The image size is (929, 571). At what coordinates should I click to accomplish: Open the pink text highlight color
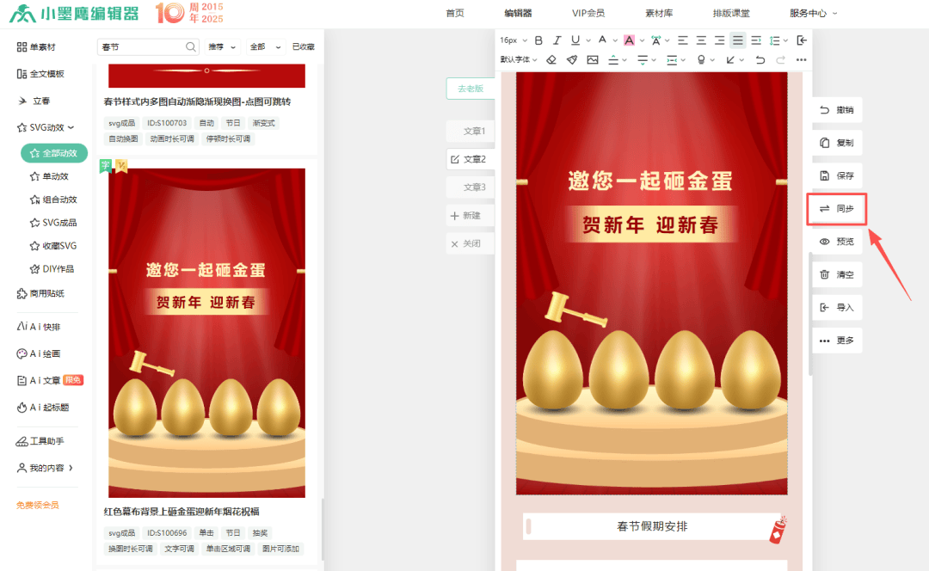pos(629,40)
